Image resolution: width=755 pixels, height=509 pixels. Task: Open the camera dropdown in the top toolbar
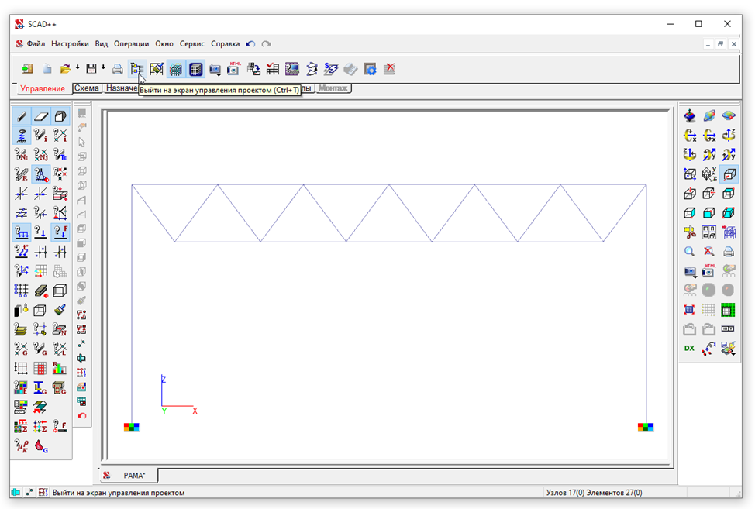(x=215, y=71)
